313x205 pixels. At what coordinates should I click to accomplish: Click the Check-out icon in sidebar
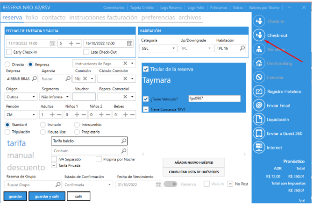(258, 35)
